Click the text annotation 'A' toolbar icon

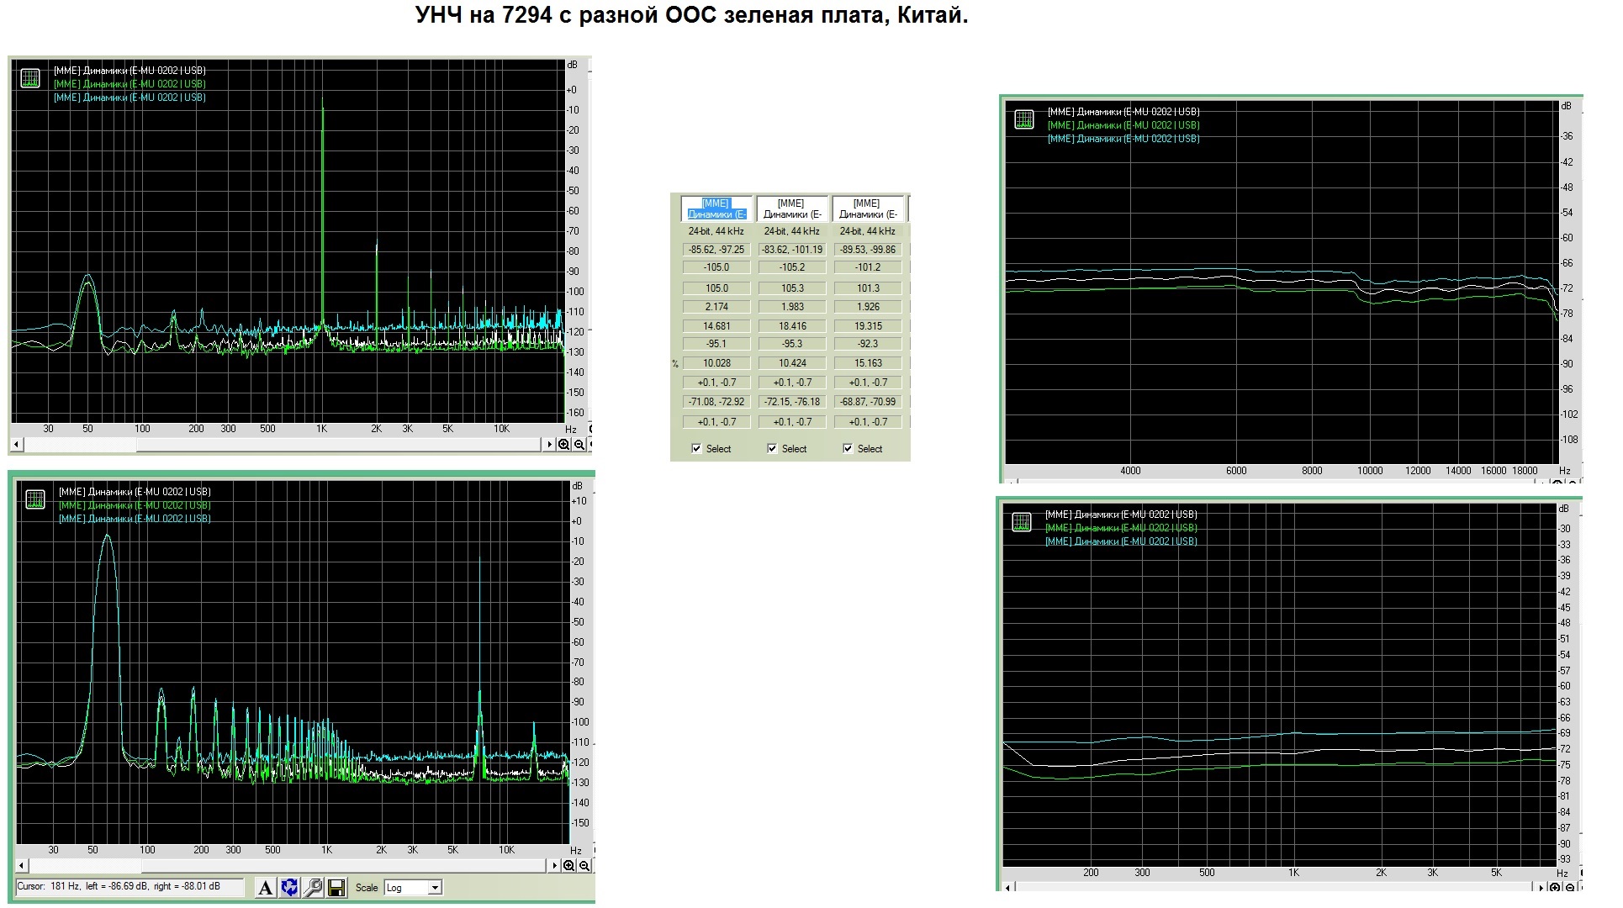tap(265, 888)
